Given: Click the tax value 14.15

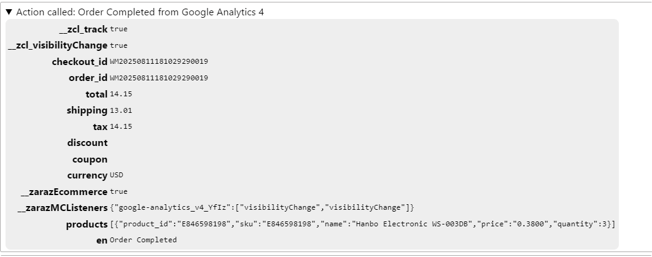Looking at the screenshot, I should [x=121, y=126].
